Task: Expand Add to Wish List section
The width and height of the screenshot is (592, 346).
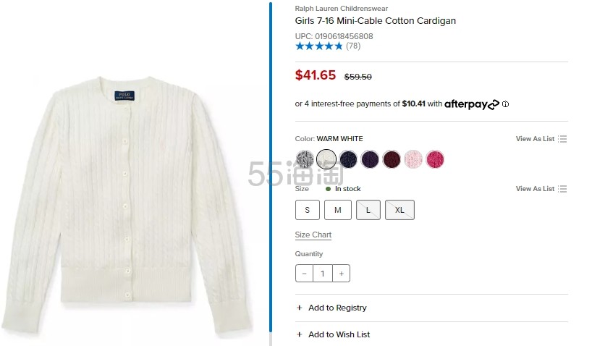Action: click(x=339, y=334)
